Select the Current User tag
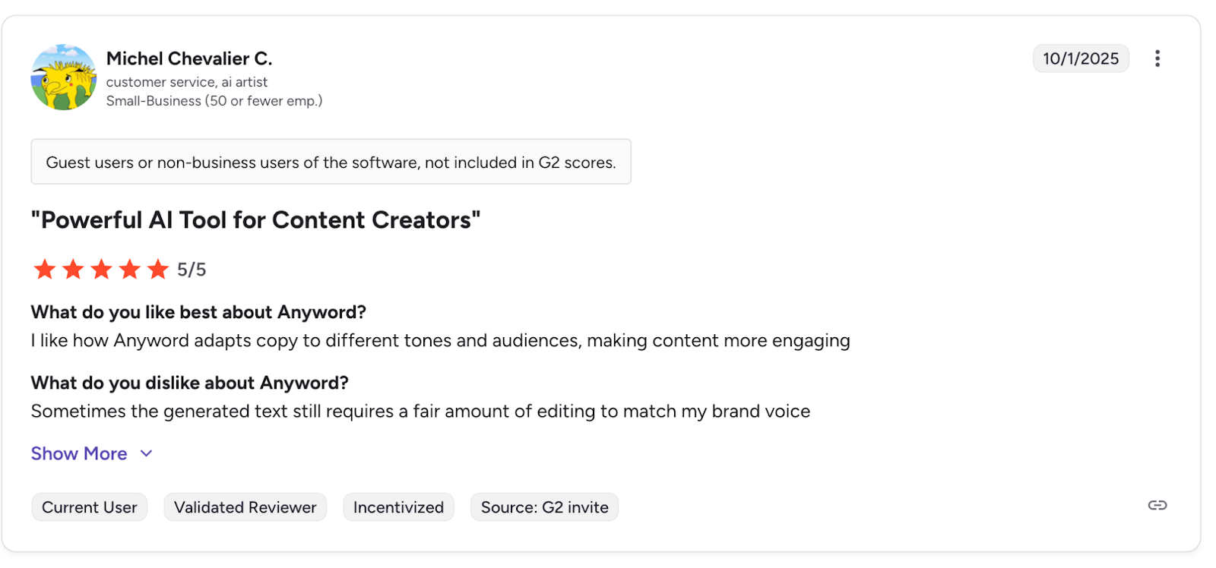 pyautogui.click(x=90, y=507)
